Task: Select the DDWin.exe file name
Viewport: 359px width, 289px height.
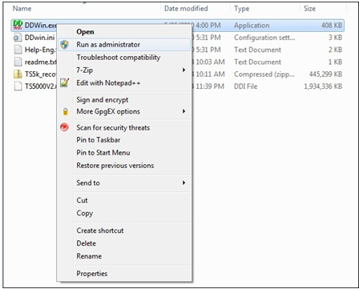Action: point(40,26)
